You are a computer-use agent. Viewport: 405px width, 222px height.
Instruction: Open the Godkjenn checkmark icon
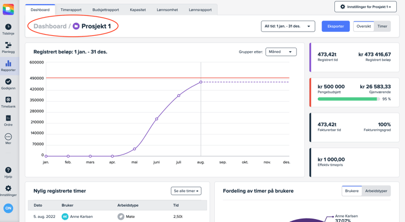point(8,82)
